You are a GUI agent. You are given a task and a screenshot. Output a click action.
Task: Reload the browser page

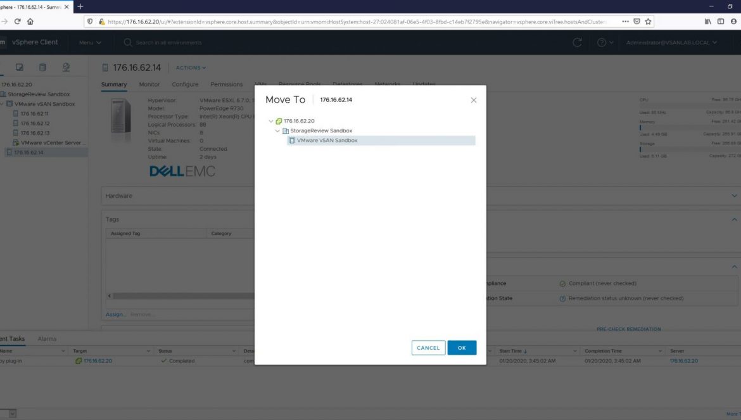point(18,22)
